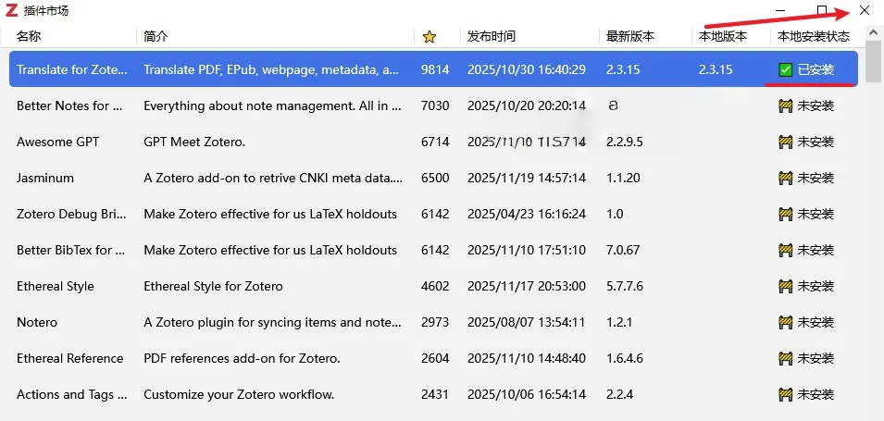Sort by the star icon column header
884x421 pixels.
pos(430,37)
